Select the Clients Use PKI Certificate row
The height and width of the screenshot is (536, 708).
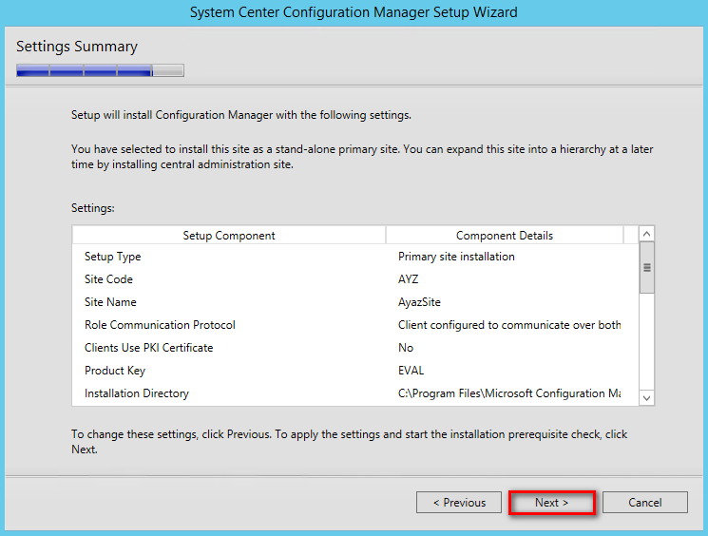355,348
